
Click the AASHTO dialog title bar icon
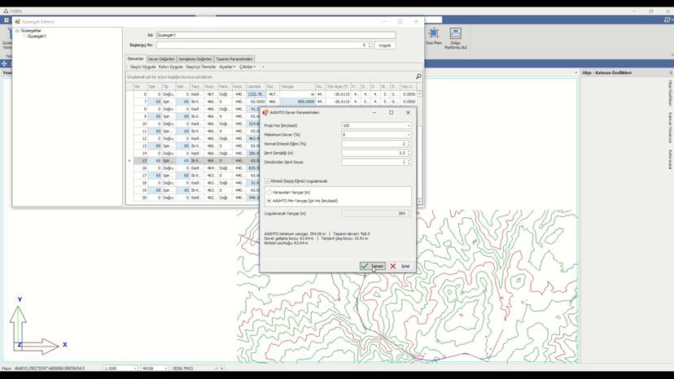point(265,112)
